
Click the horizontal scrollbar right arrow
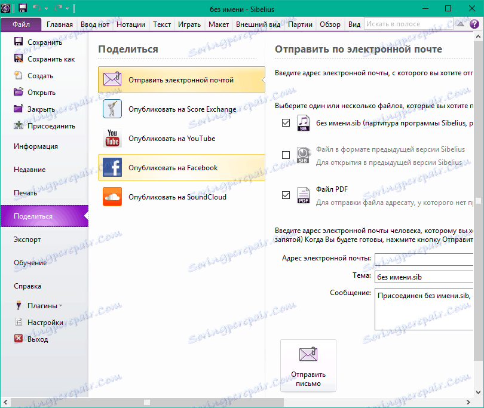pyautogui.click(x=468, y=402)
